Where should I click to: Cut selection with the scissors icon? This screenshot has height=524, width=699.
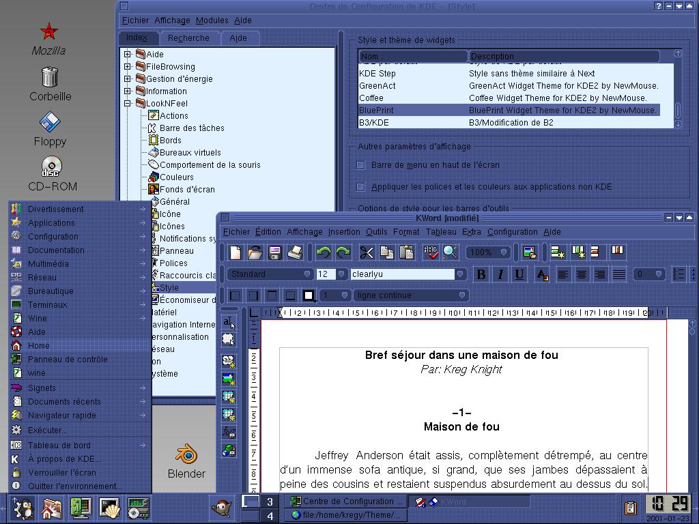(367, 252)
